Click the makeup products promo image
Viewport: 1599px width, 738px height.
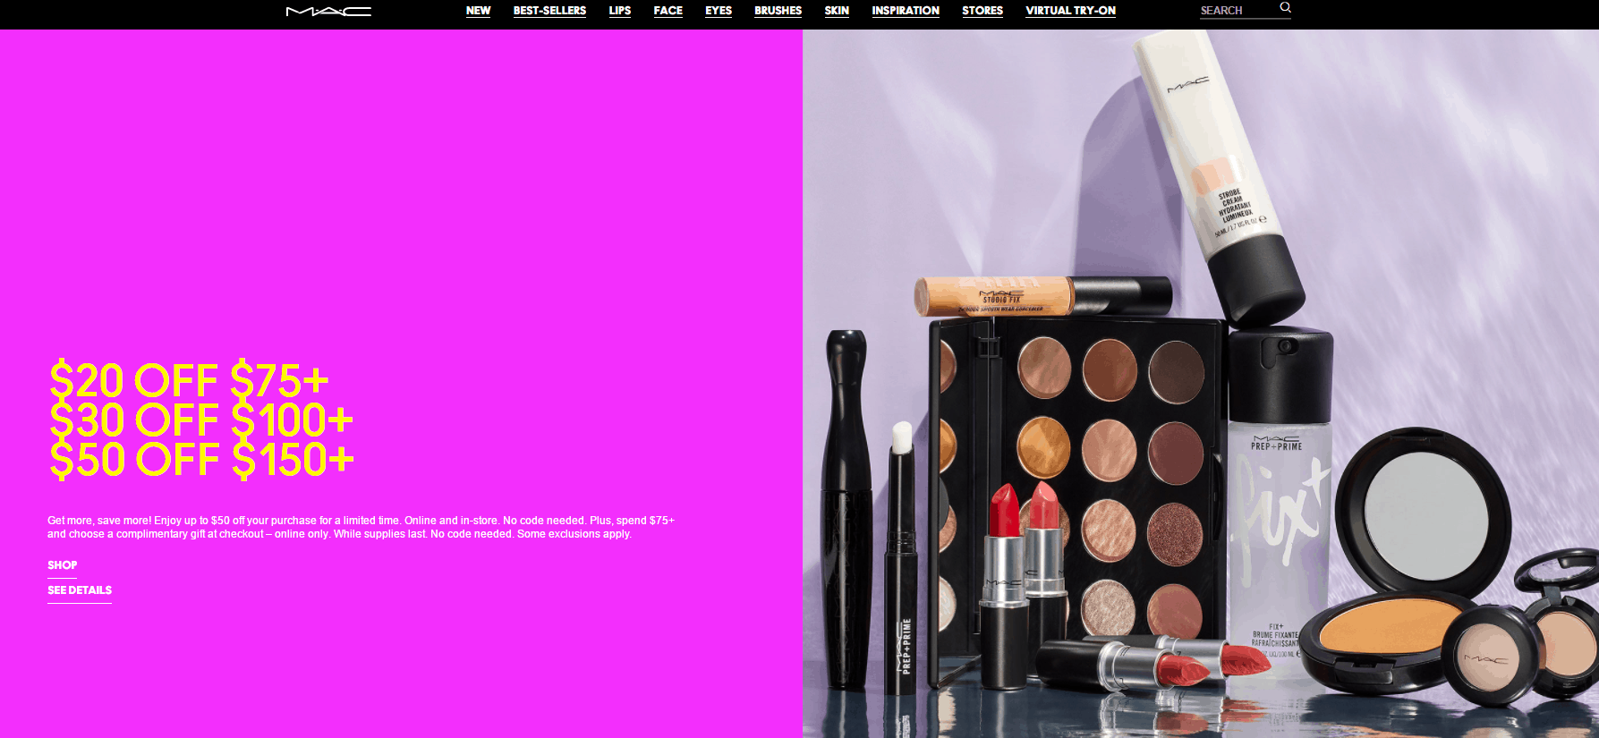click(1201, 384)
